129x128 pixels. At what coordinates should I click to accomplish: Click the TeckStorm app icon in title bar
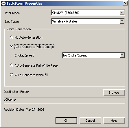(4, 3)
